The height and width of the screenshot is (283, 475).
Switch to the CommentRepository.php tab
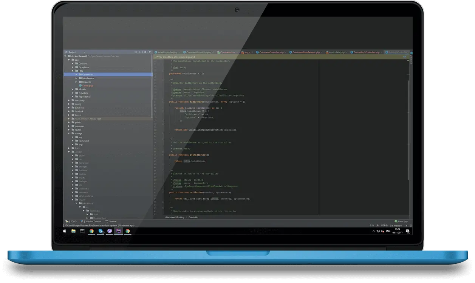[x=199, y=52]
